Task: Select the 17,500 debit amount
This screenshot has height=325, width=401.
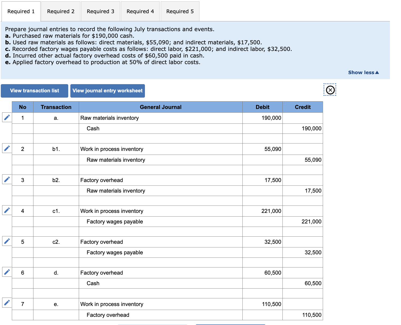Action: pyautogui.click(x=263, y=180)
